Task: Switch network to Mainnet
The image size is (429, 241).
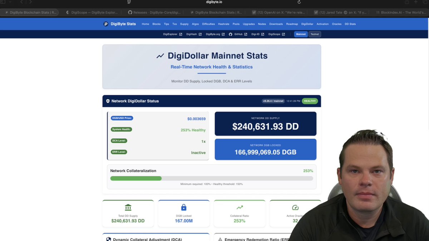Action: coord(301,34)
